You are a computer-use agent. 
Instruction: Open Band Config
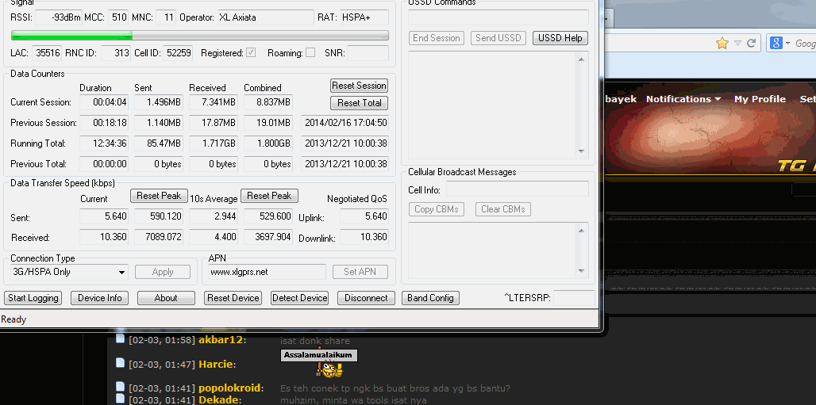pyautogui.click(x=430, y=298)
